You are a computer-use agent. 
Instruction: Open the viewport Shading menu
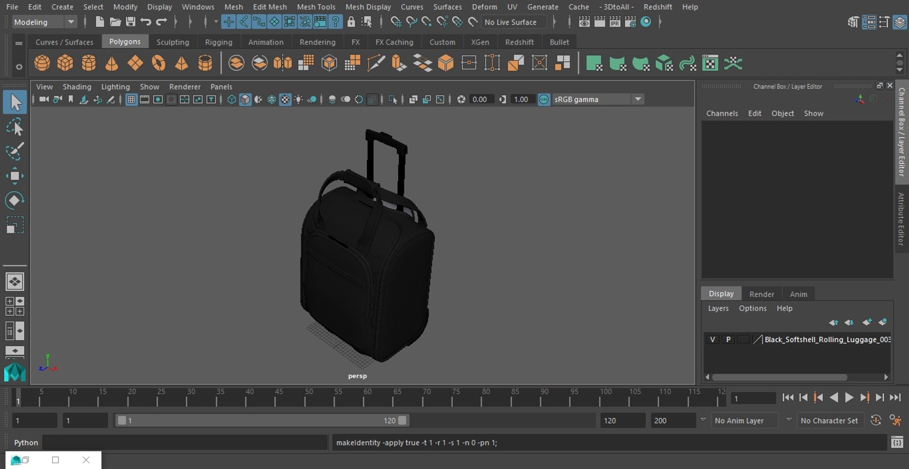coord(77,87)
